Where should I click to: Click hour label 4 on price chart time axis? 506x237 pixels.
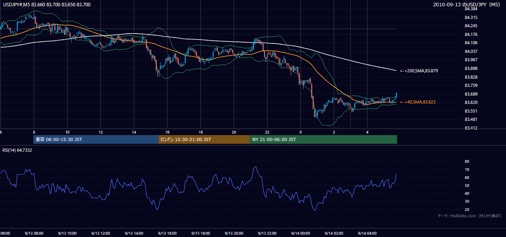click(367, 132)
